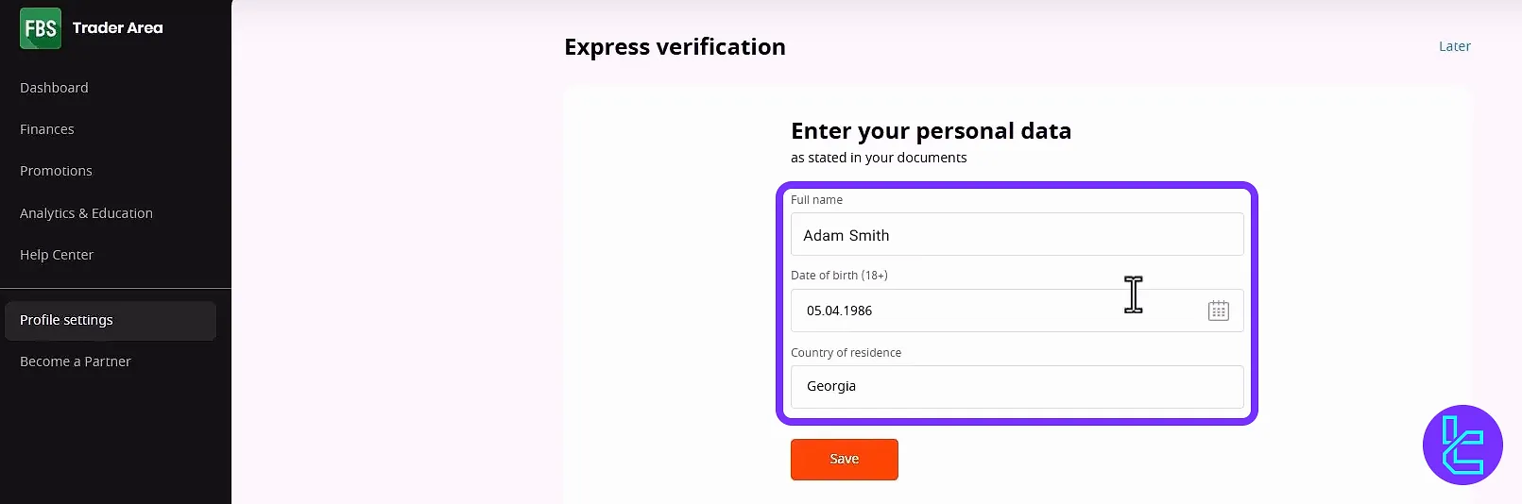Focus the Date of birth field
The height and width of the screenshot is (504, 1522).
click(x=992, y=311)
